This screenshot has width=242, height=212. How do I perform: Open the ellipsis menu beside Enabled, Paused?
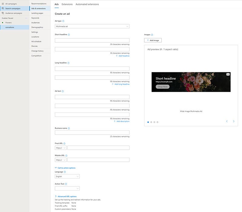(x=26, y=18)
